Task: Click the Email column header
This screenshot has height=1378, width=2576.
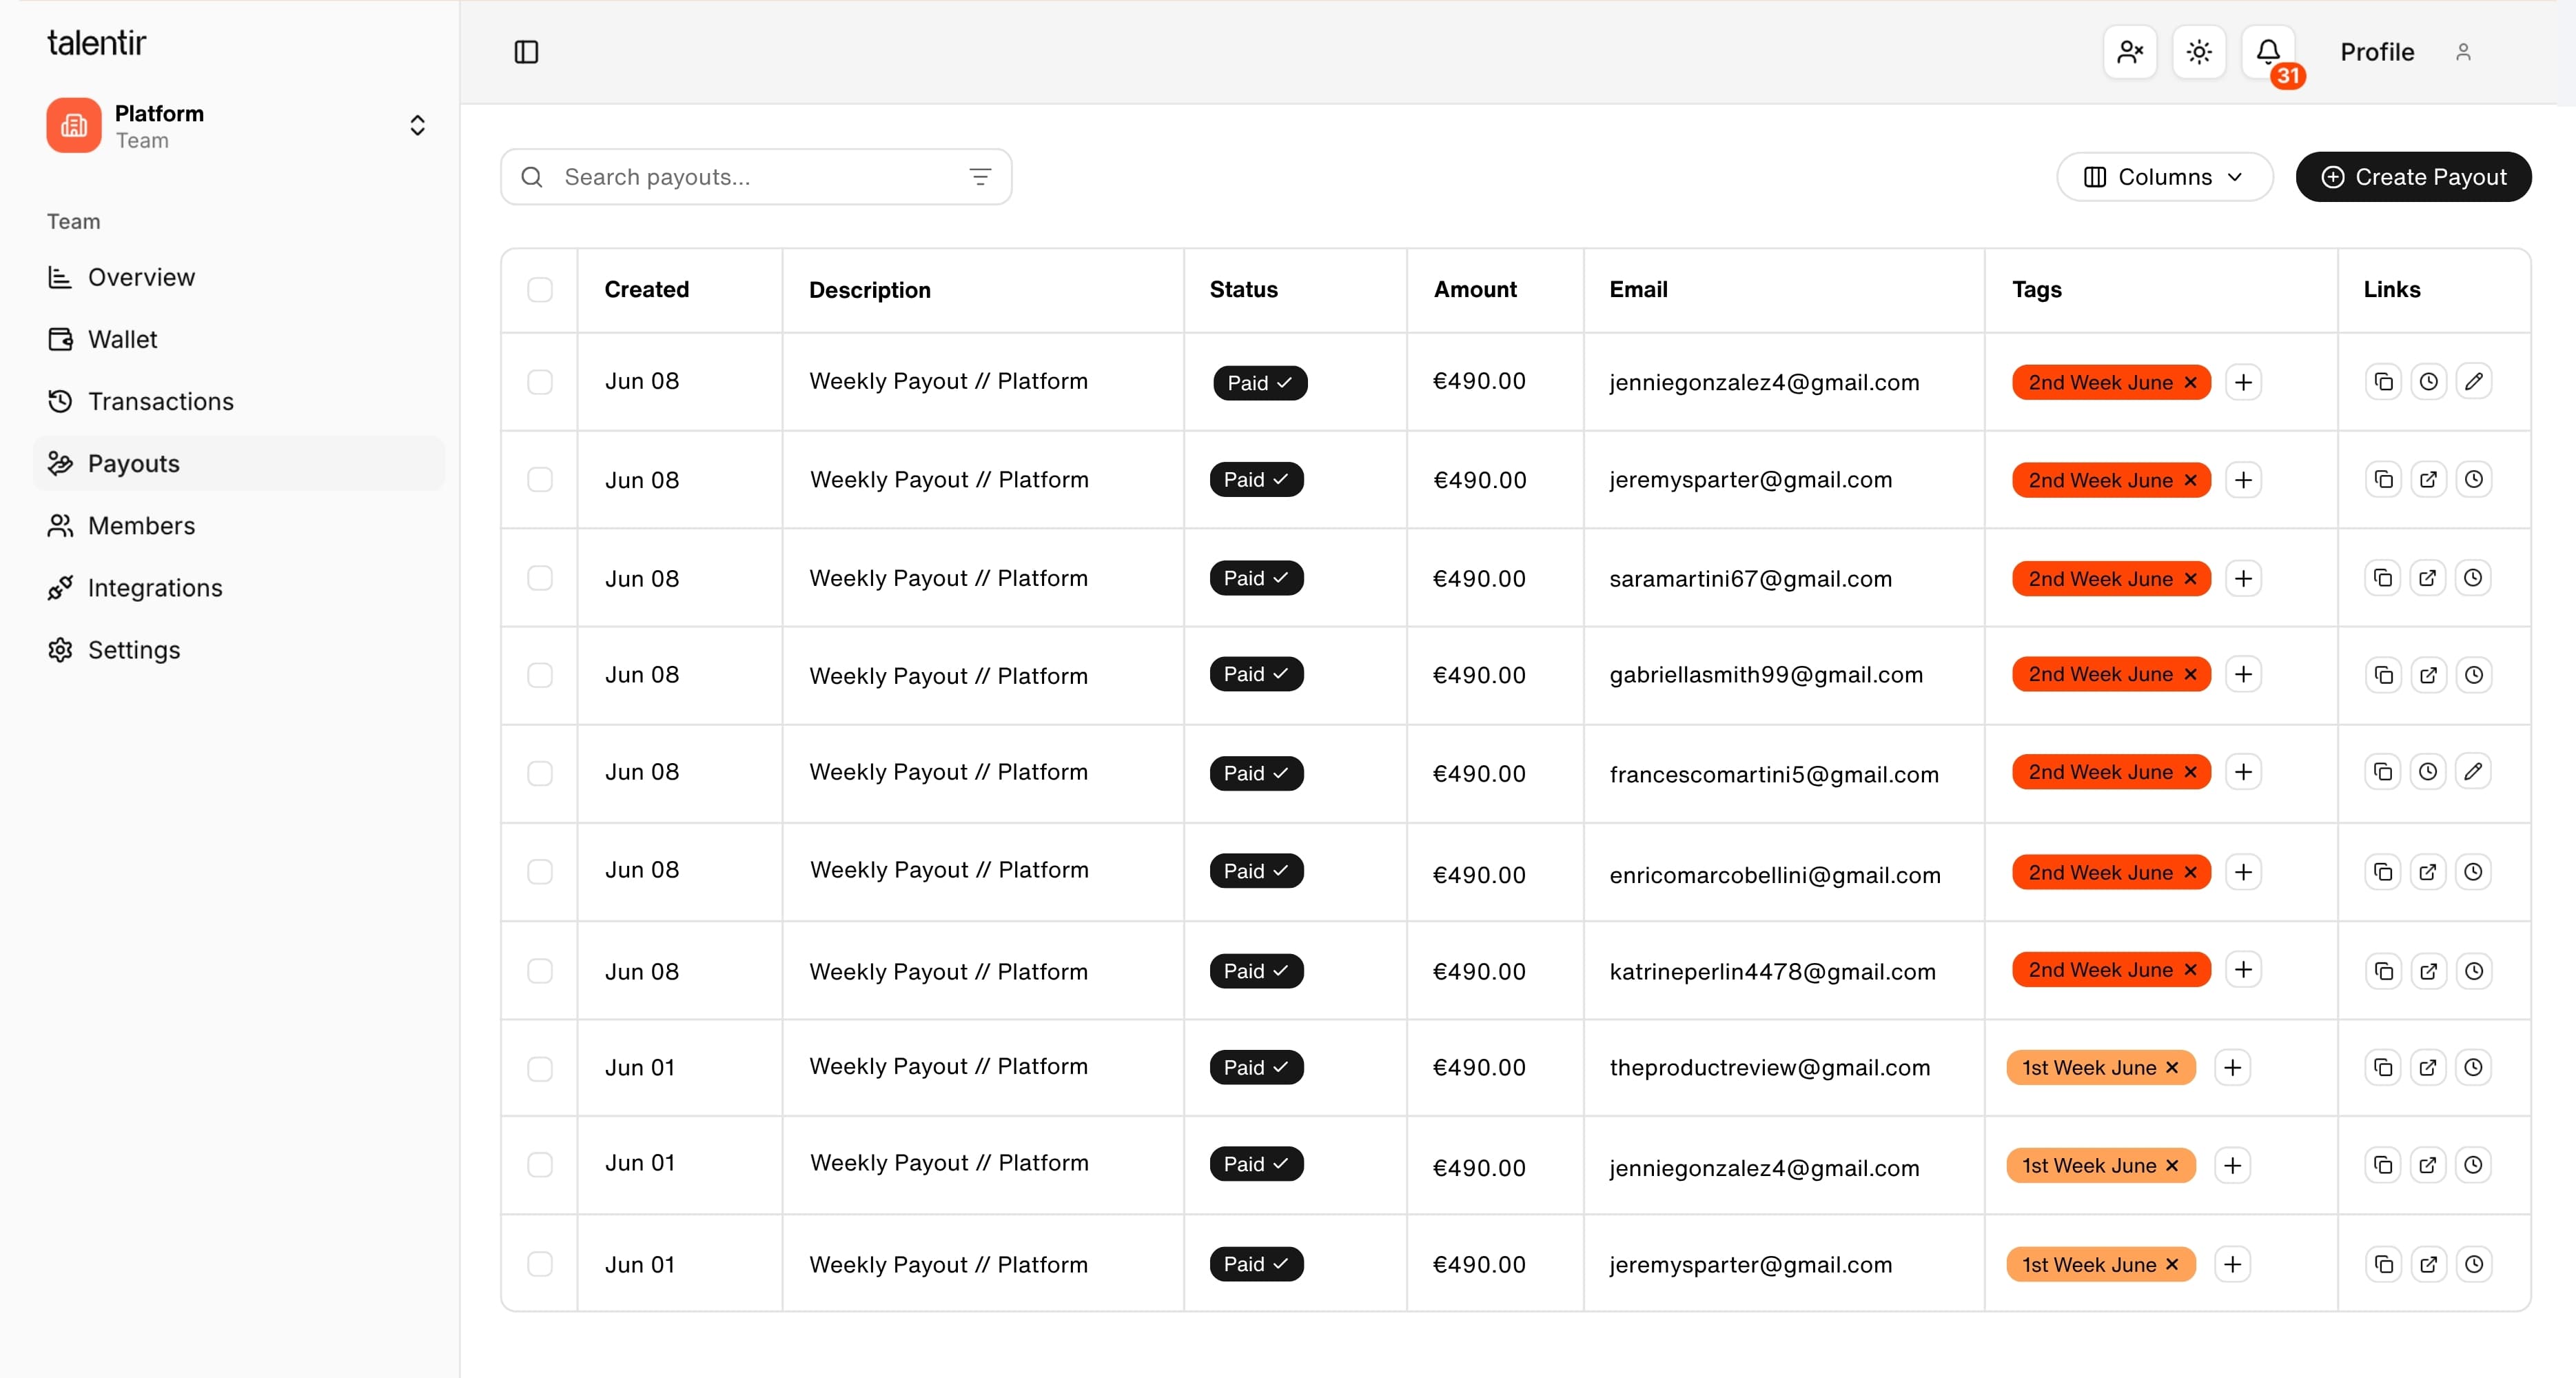Action: (1638, 290)
